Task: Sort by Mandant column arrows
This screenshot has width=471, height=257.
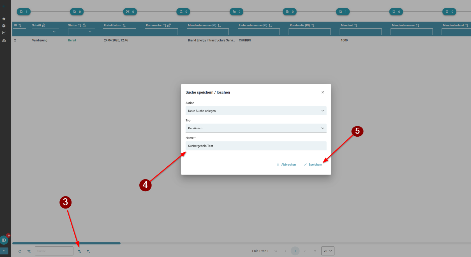Action: [356, 26]
